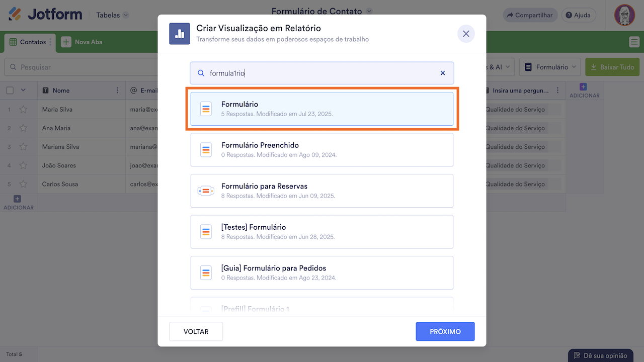This screenshot has width=644, height=362.
Task: Add a new column with Adicionar
Action: 583,90
